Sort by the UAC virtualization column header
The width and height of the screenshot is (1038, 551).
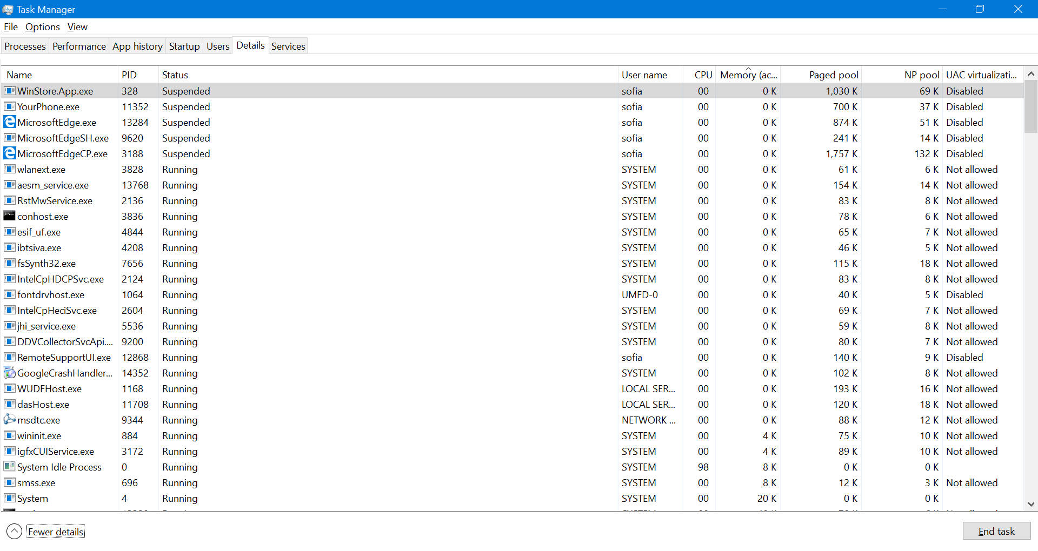[983, 75]
